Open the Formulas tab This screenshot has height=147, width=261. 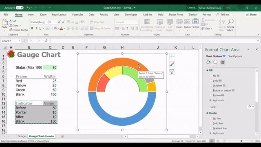coord(78,15)
